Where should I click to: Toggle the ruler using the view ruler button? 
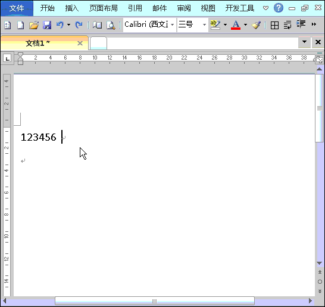pos(320,60)
